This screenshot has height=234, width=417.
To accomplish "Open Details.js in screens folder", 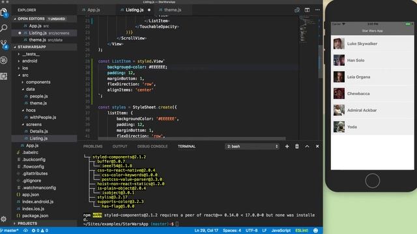I will (x=44, y=131).
